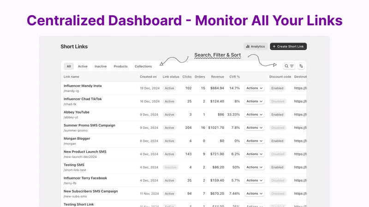Click 33.33% CVR value

233,115
